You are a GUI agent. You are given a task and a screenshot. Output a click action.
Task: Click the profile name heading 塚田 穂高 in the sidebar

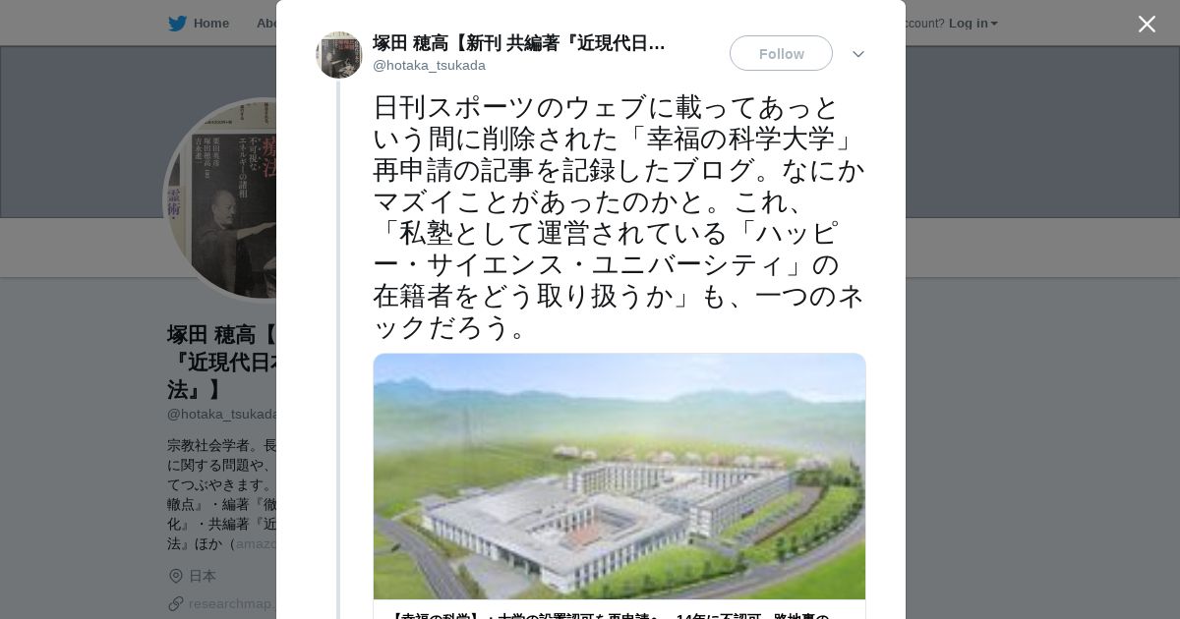(221, 362)
